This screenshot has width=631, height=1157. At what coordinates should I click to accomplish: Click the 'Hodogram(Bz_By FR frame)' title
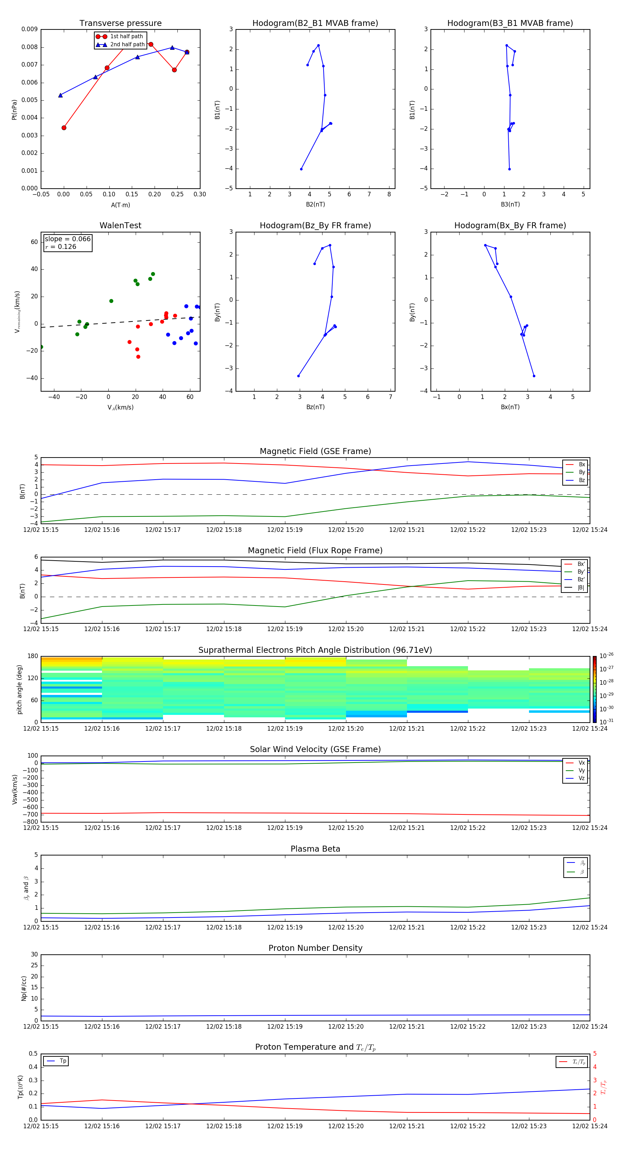pos(315,225)
